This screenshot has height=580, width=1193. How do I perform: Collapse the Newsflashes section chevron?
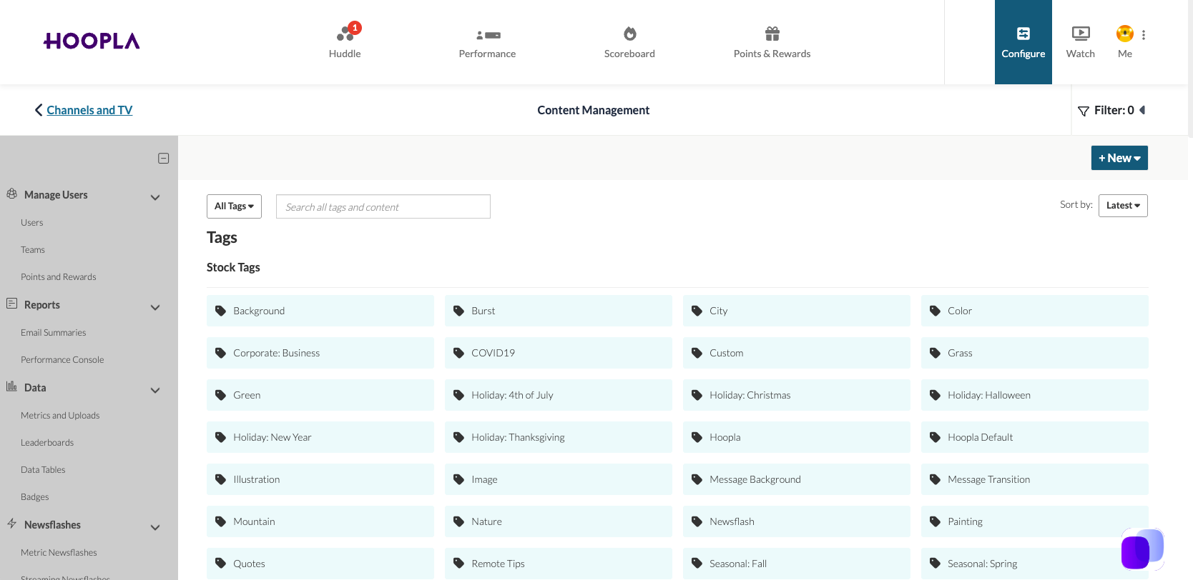click(x=155, y=527)
